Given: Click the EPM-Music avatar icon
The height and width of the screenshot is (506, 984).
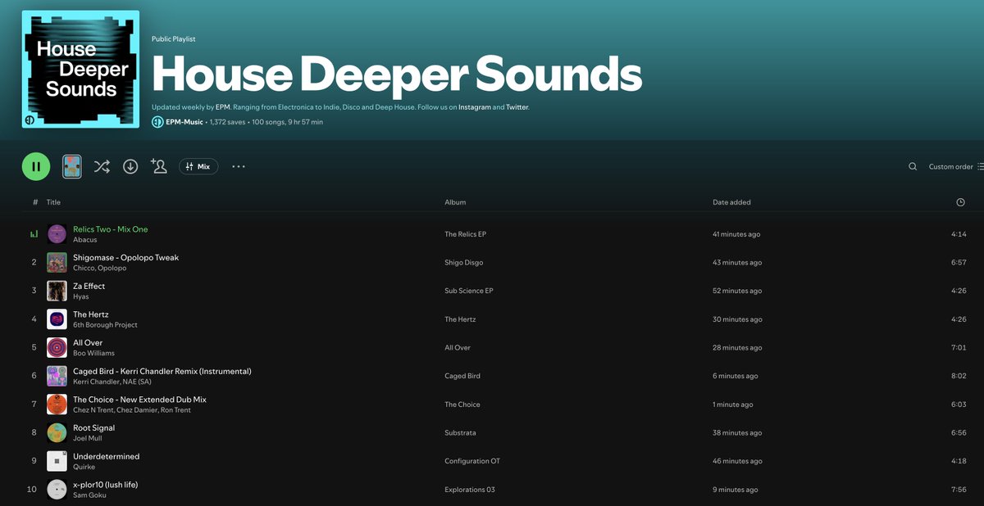Looking at the screenshot, I should click(157, 122).
